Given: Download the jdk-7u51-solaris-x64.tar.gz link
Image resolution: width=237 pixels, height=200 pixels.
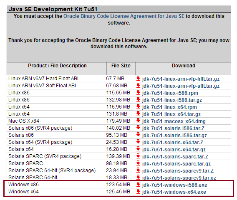Looking at the screenshot, I should pos(174,150).
